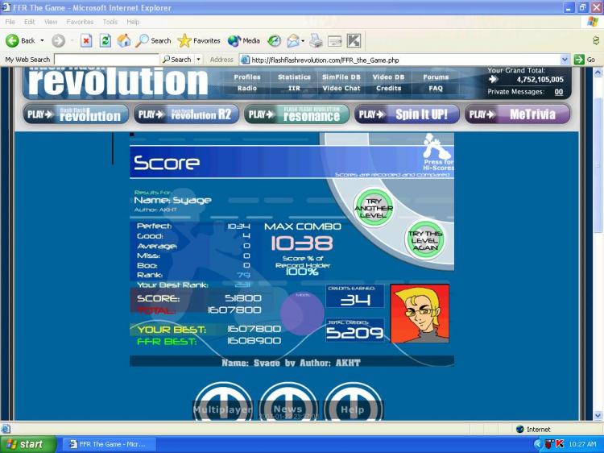Click the My Web Search Search button

pos(177,60)
